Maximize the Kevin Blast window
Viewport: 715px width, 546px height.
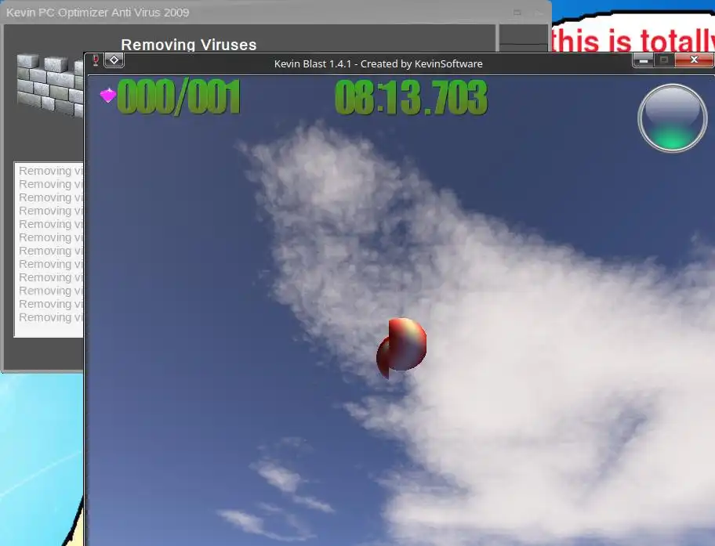(x=664, y=60)
